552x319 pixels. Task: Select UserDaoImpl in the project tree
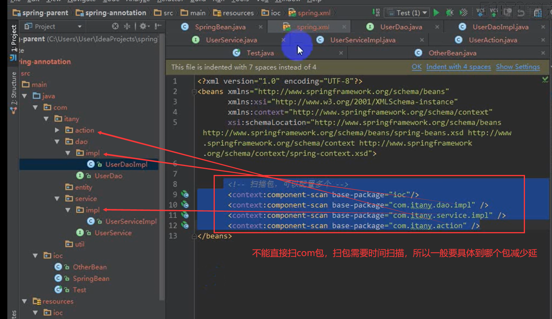(126, 165)
